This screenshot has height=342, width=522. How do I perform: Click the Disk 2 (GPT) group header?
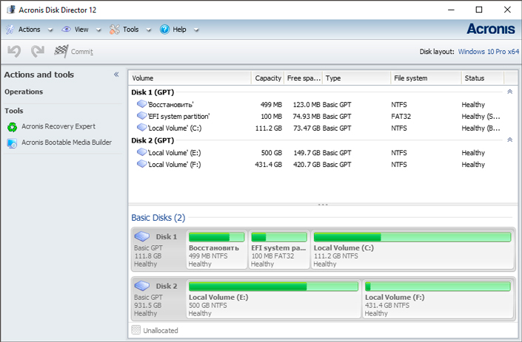(153, 140)
